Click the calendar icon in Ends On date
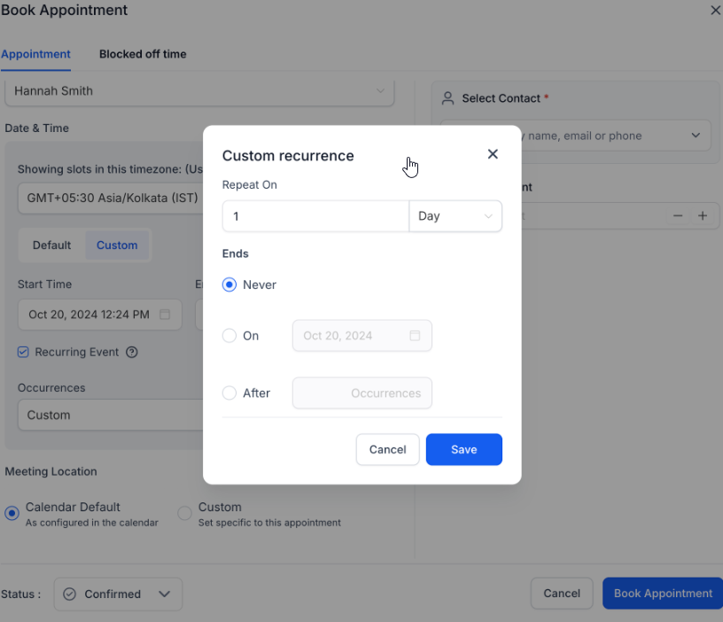The width and height of the screenshot is (723, 622). tap(415, 336)
